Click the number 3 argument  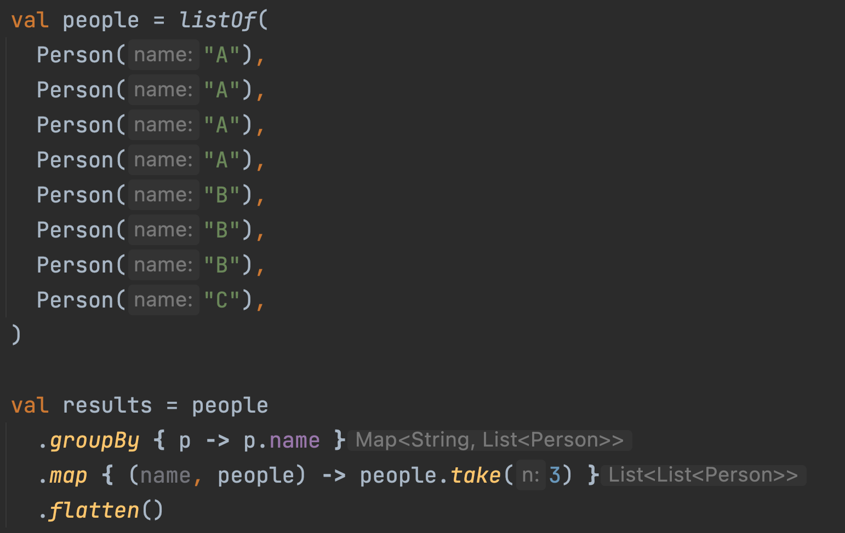[x=555, y=476]
